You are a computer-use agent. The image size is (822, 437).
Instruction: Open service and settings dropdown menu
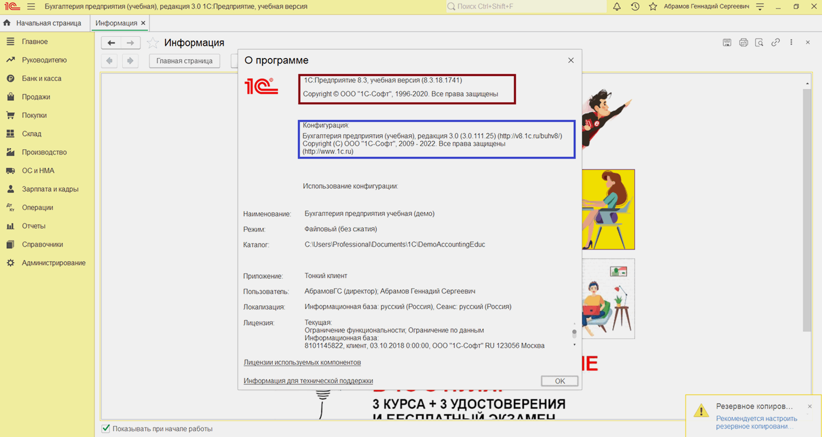760,6
